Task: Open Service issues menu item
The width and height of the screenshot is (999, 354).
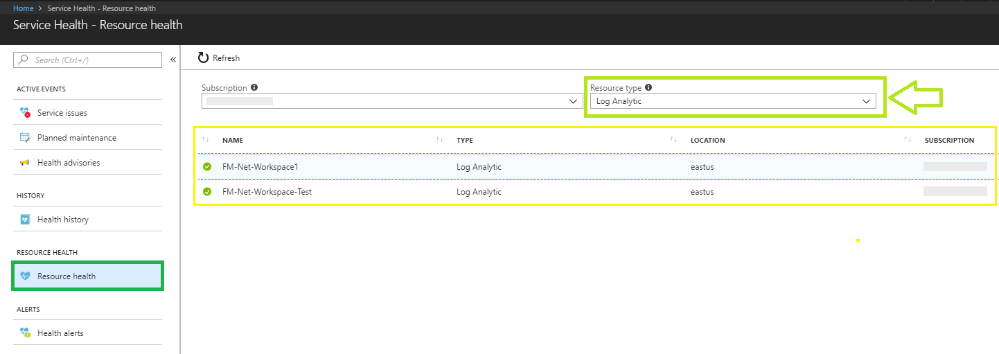Action: click(87, 113)
